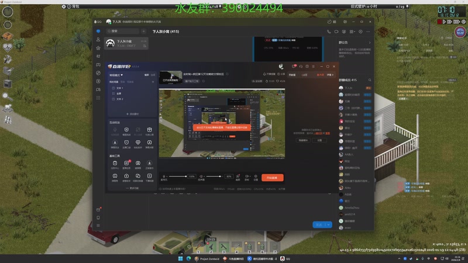Expand the 群公告 group announcement arrow
Image resolution: width=468 pixels, height=263 pixels.
point(370,43)
